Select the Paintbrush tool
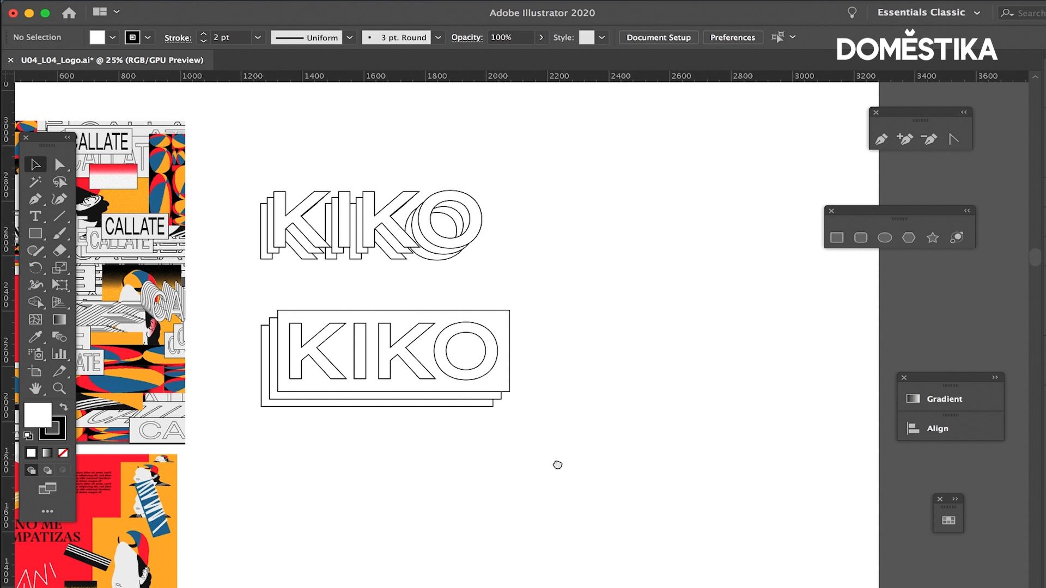Screen dimensions: 1046x588 pos(59,234)
